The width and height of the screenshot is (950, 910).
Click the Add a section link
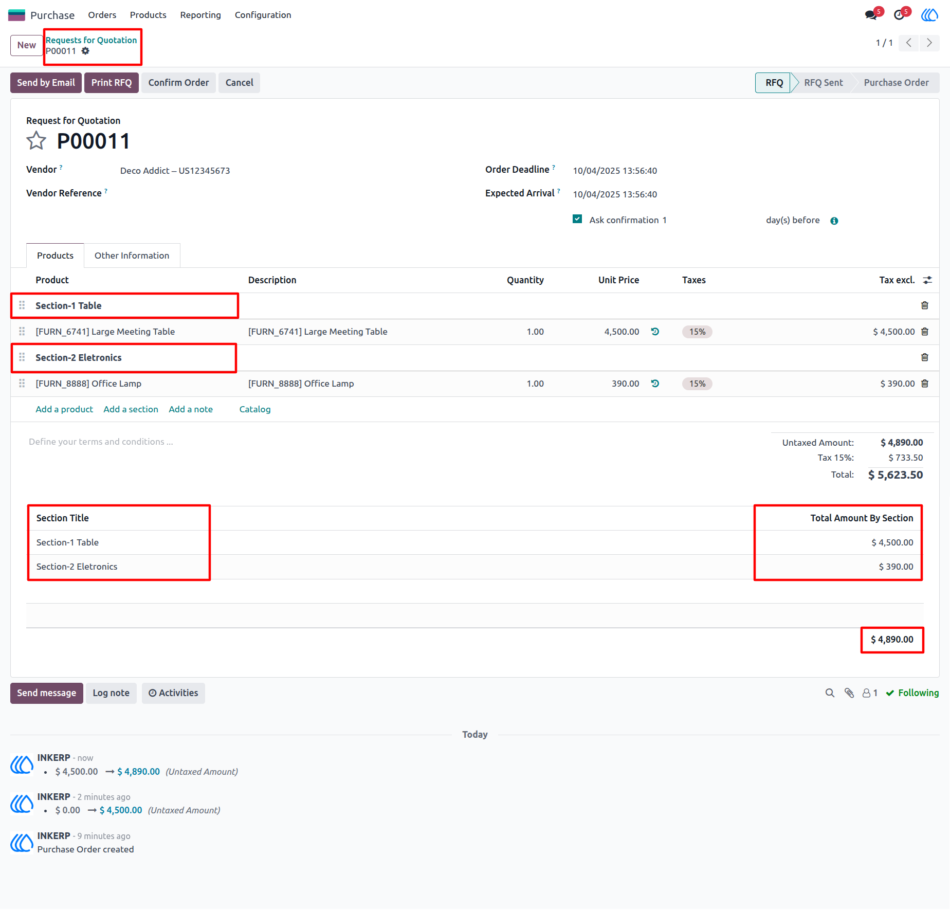[x=131, y=409]
